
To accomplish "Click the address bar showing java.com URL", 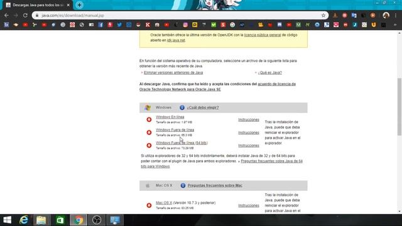I will tap(180, 15).
